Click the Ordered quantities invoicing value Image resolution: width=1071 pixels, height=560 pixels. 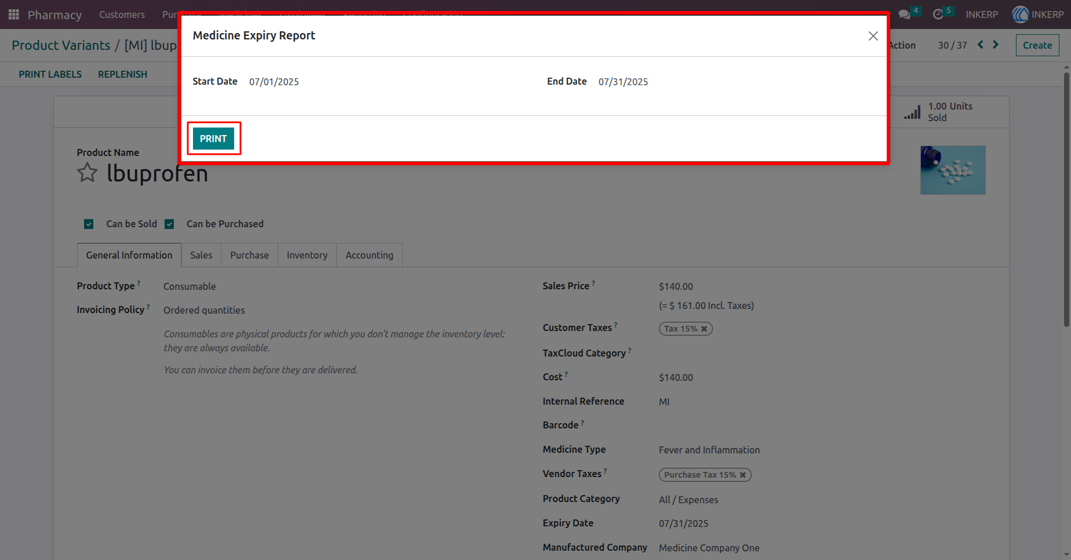pyautogui.click(x=204, y=310)
